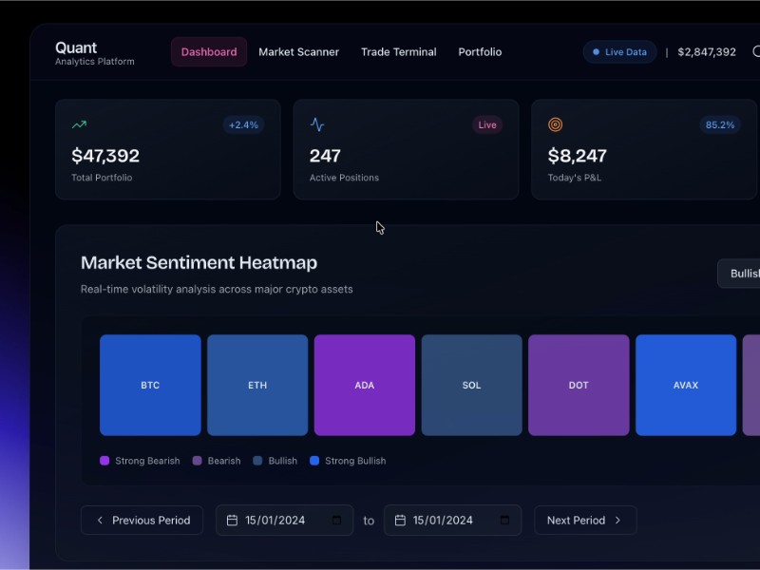The height and width of the screenshot is (570, 760).
Task: Click the bullseye target icon on Today's P&L card
Action: [x=555, y=123]
